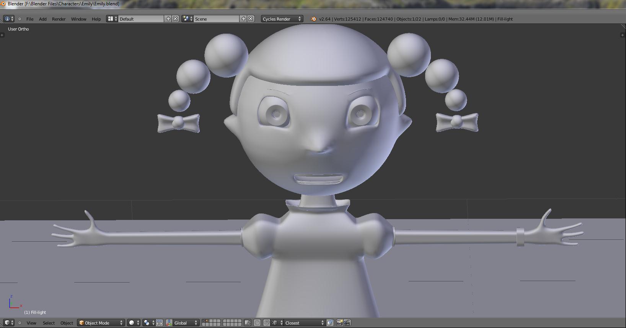
Task: Click the lock camera to layers icon
Action: (x=247, y=323)
